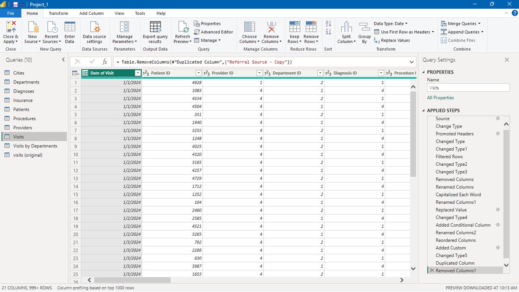
Task: Click the Split Column icon
Action: pos(346,27)
